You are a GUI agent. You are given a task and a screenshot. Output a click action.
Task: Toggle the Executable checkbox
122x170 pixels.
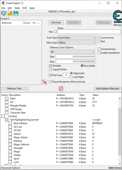pos(82,66)
